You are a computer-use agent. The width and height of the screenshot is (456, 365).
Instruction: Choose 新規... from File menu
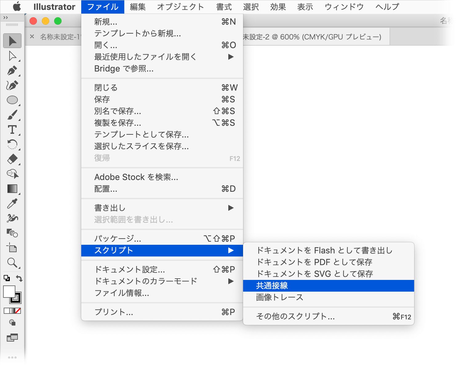point(162,22)
